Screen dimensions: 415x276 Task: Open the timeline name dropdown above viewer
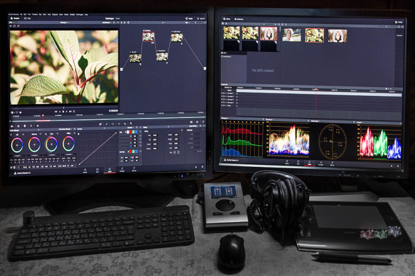64,23
